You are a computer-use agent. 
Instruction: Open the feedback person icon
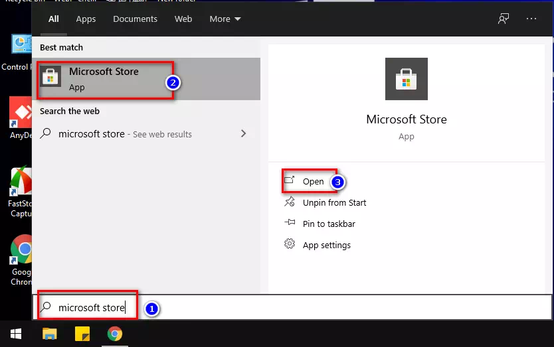[x=504, y=19]
